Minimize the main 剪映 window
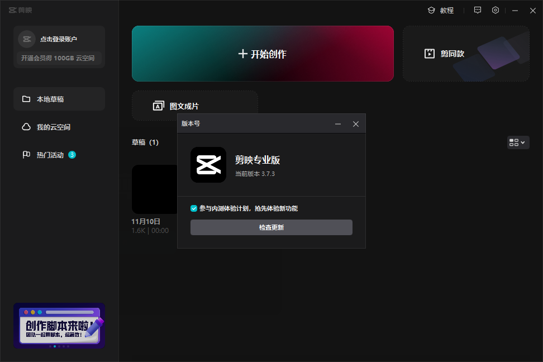 click(515, 11)
